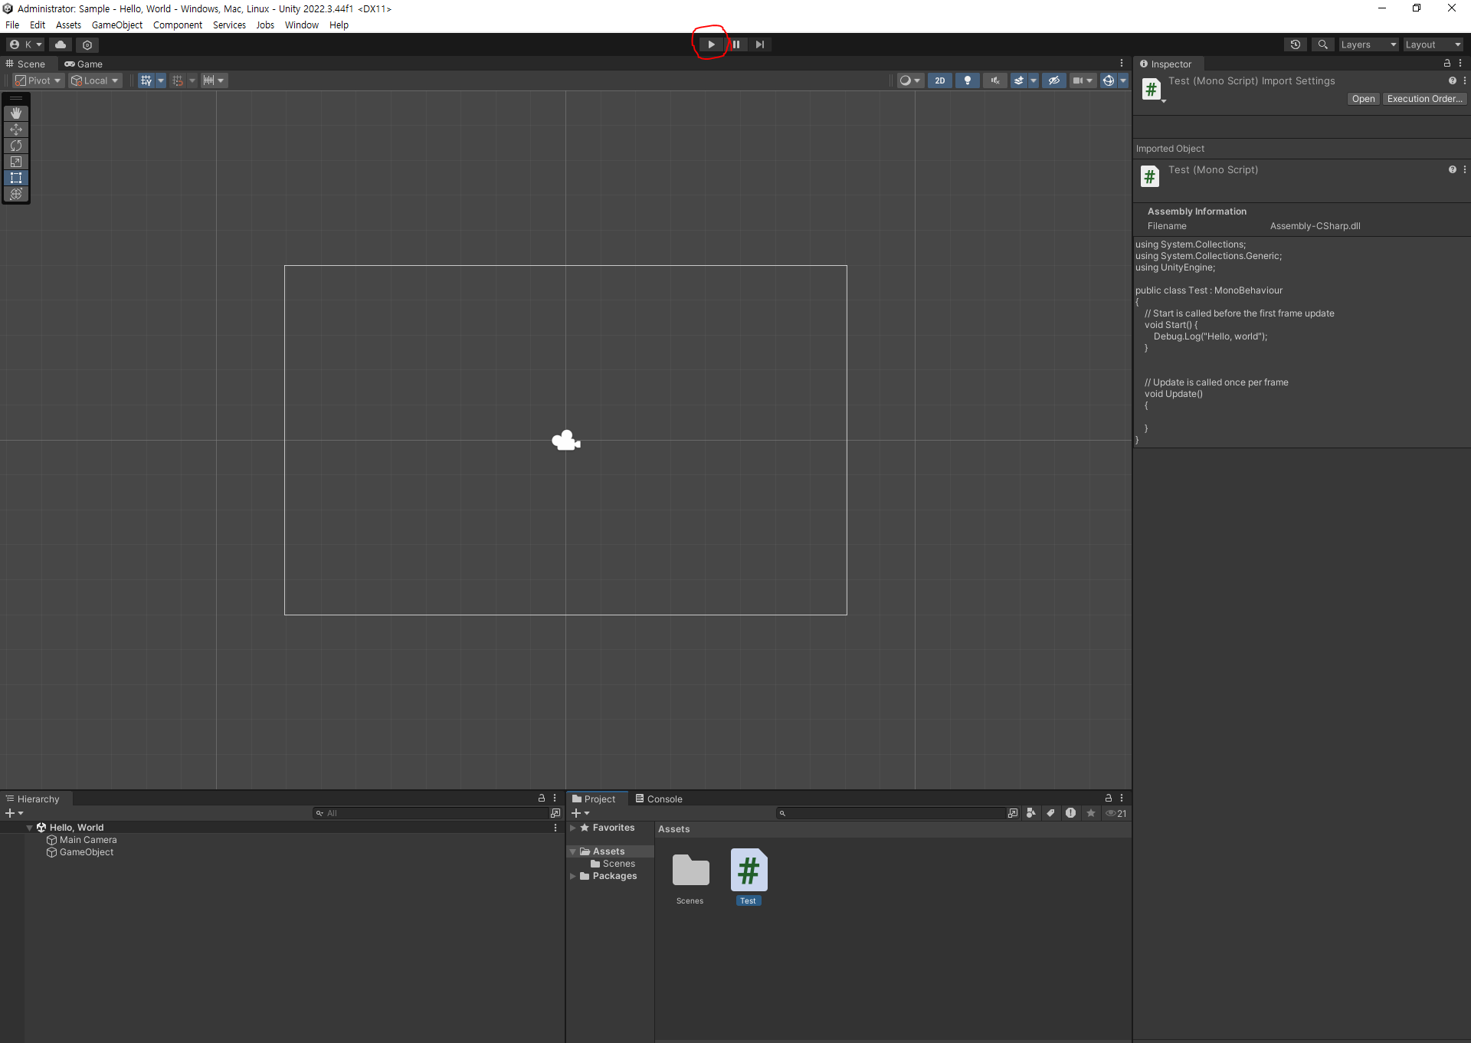Toggle scene lighting with the bulb icon
This screenshot has height=1043, width=1471.
tap(967, 80)
